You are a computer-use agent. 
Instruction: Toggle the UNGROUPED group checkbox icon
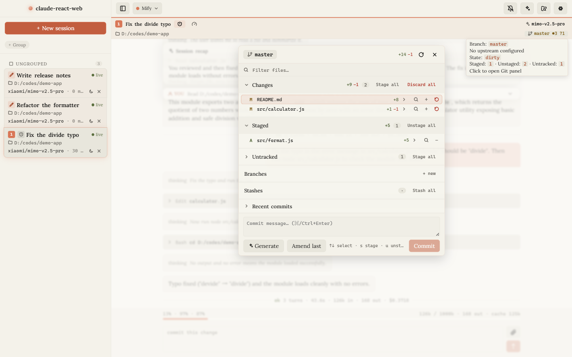click(x=11, y=64)
